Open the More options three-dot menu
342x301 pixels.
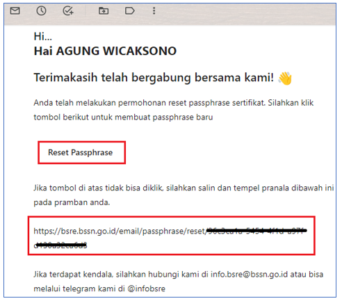pyautogui.click(x=154, y=10)
